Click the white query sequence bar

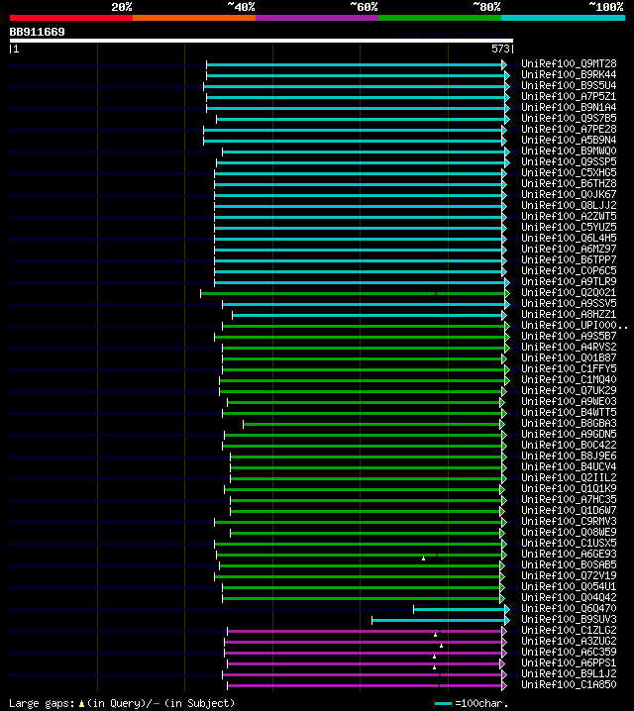(x=262, y=41)
